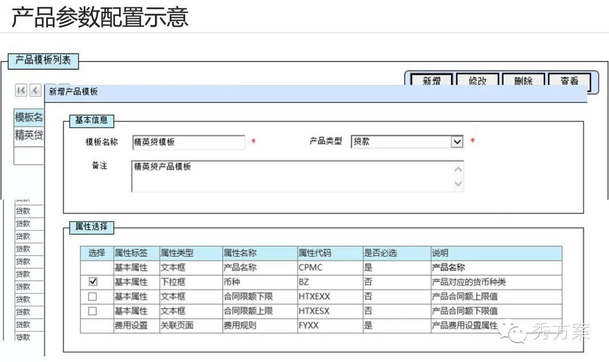609x362 pixels.
Task: Click the 属性代码 column header
Action: 314,253
